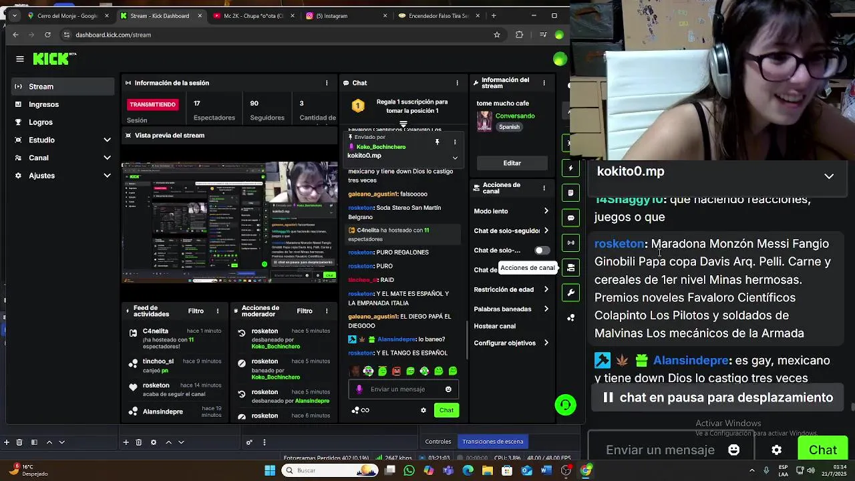Viewport: 855px width, 481px height.
Task: Open large popout chat settings gear
Action: (776, 450)
